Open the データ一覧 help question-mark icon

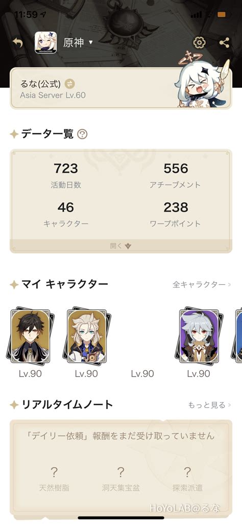(x=82, y=134)
